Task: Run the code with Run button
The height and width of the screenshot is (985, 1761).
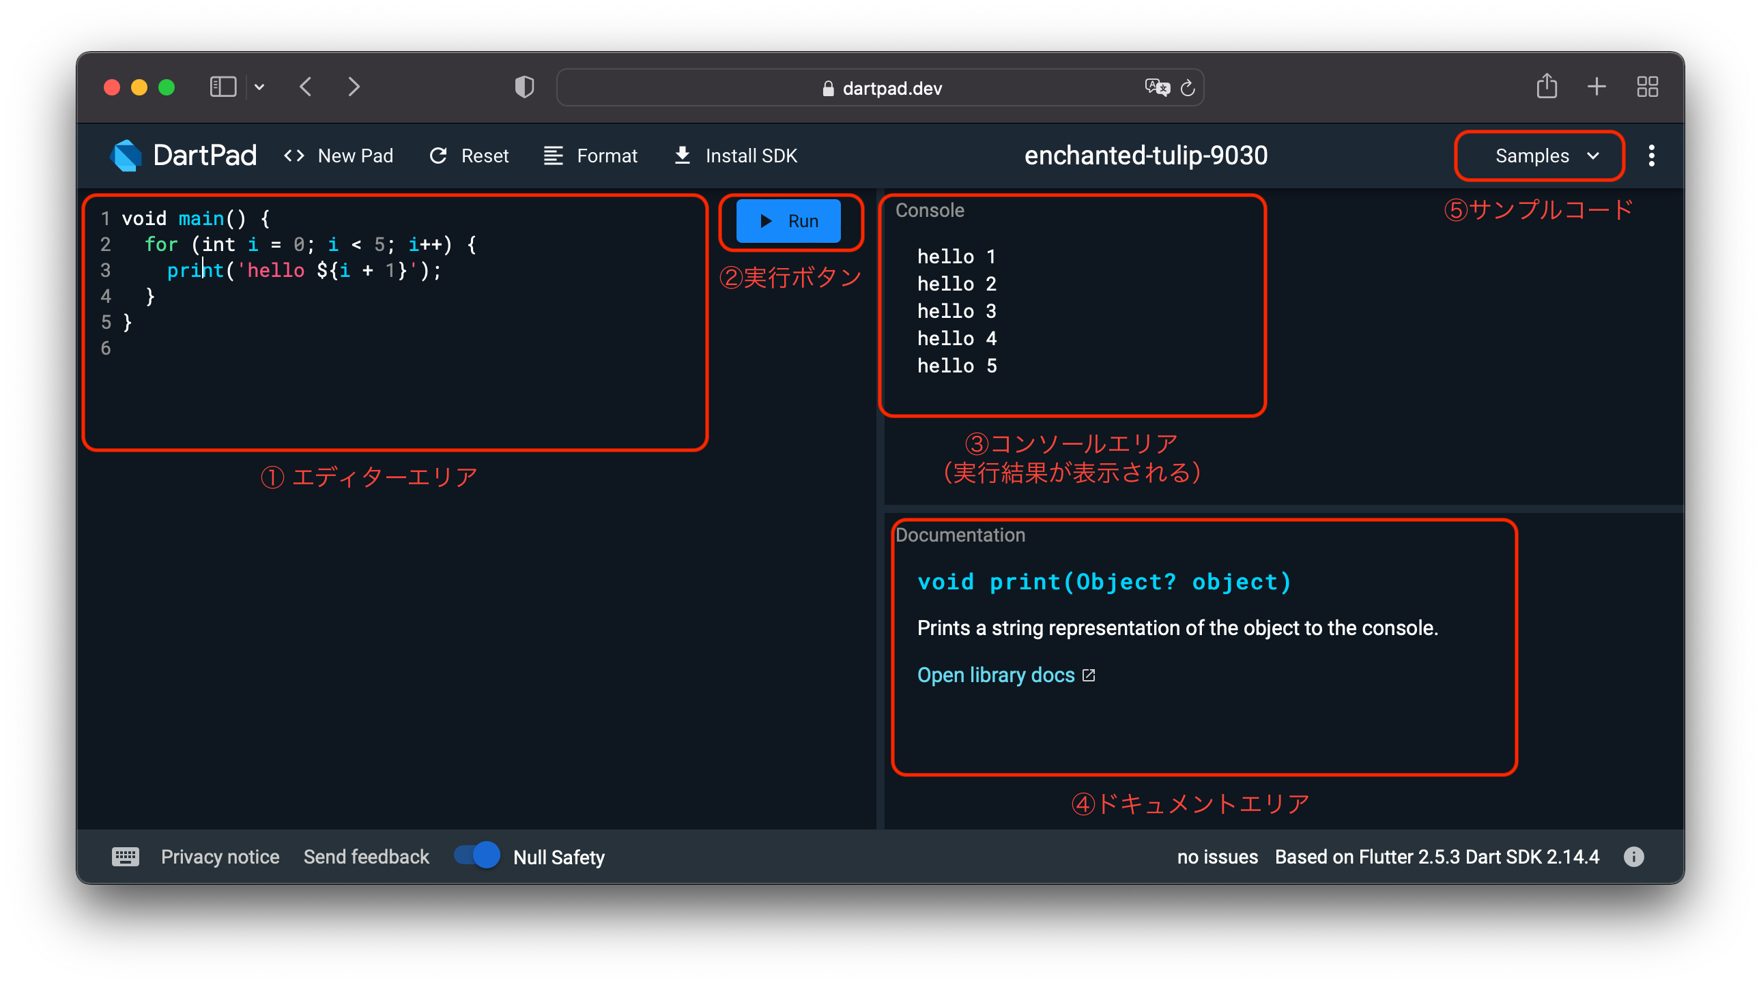Action: [x=788, y=220]
